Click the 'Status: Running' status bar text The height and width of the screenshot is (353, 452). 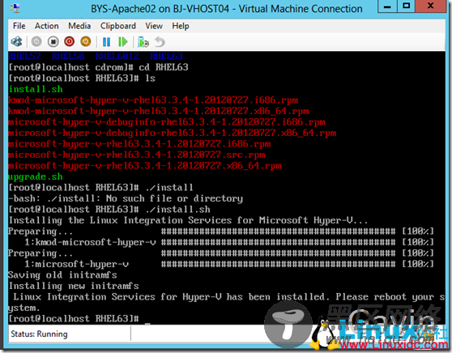[x=39, y=334]
